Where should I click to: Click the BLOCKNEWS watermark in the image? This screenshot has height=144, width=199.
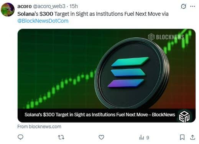(166, 37)
